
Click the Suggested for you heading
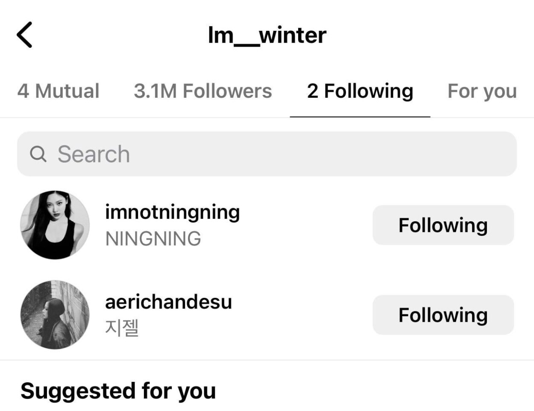tap(117, 390)
